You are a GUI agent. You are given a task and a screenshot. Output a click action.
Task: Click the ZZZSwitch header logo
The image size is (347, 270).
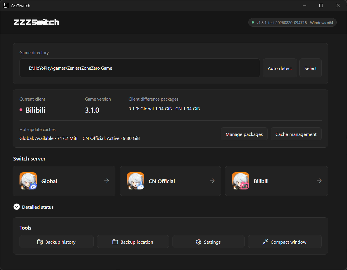pos(36,22)
